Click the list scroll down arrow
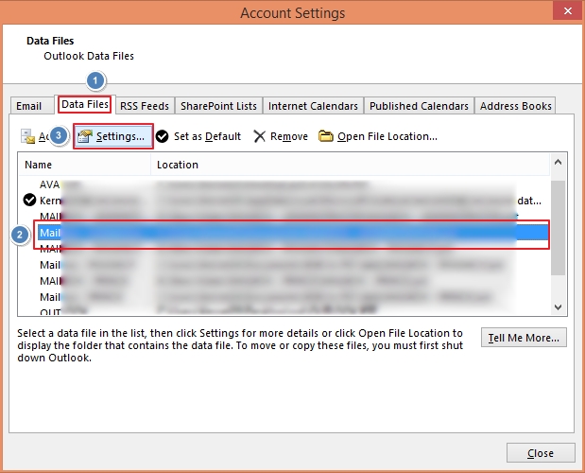 pos(559,307)
